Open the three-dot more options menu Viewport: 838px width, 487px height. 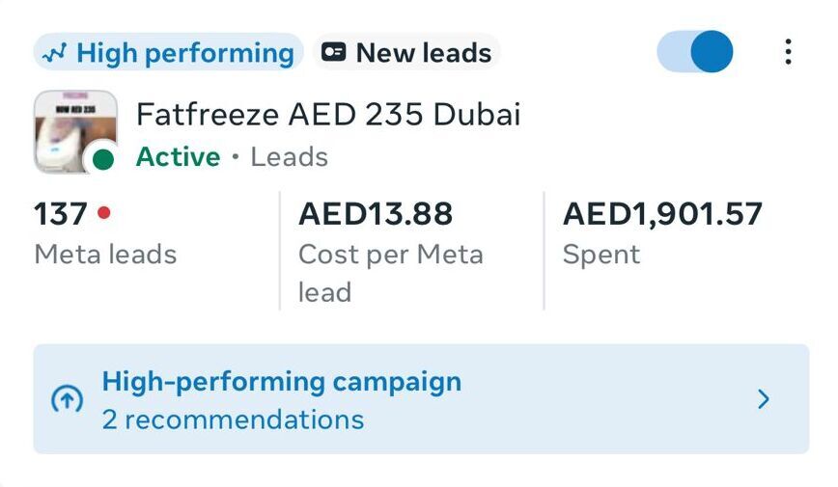[788, 52]
